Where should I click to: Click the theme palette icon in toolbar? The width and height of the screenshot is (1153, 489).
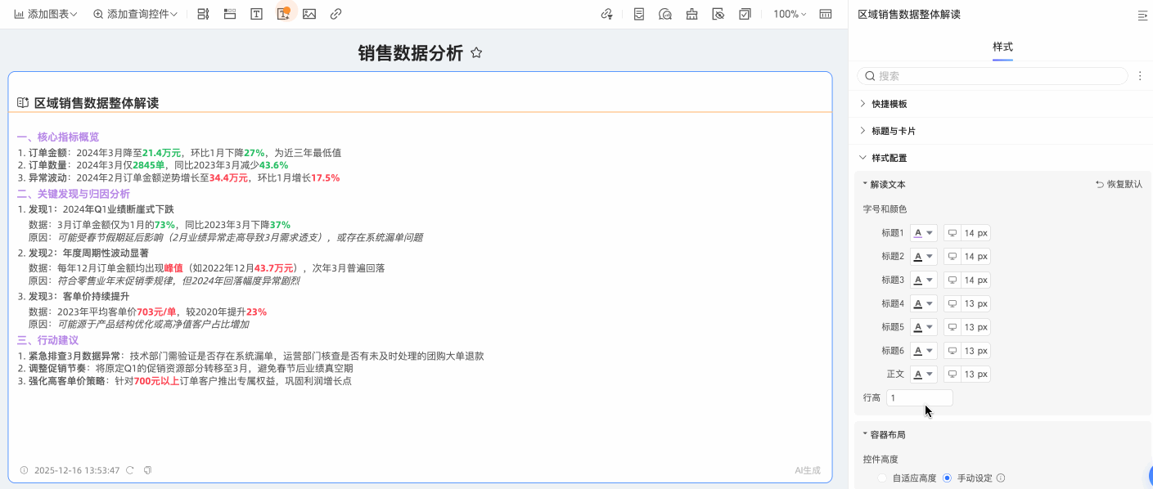[691, 14]
